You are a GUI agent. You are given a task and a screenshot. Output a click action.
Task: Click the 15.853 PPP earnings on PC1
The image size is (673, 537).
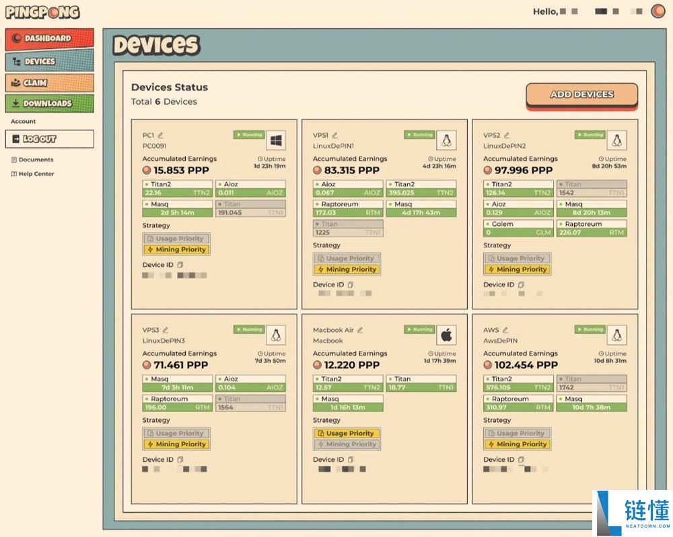176,171
